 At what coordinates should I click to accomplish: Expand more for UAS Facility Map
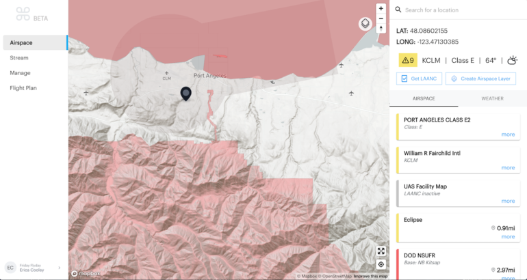(x=507, y=201)
